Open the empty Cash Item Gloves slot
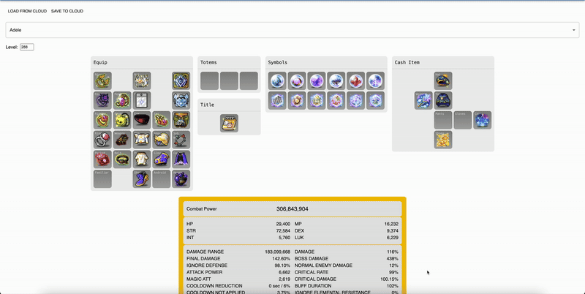 [463, 120]
